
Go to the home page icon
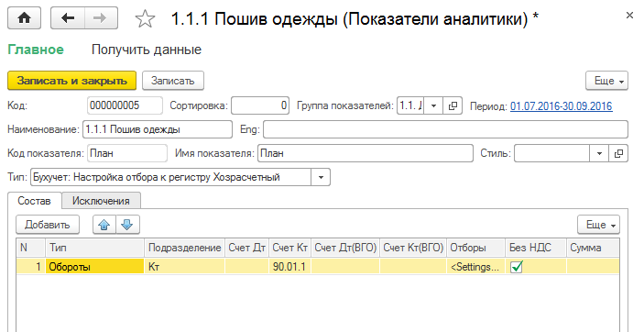pyautogui.click(x=24, y=18)
